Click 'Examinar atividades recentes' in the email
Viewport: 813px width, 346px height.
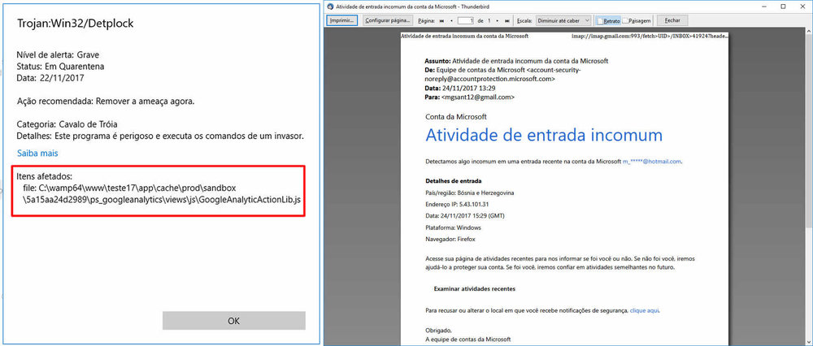pos(475,288)
